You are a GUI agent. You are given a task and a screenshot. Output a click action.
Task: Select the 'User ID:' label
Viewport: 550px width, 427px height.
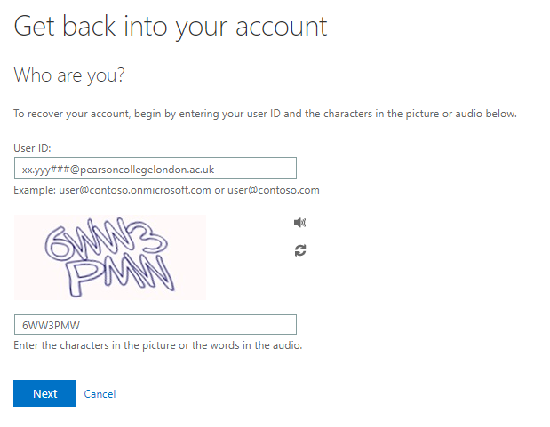click(32, 148)
